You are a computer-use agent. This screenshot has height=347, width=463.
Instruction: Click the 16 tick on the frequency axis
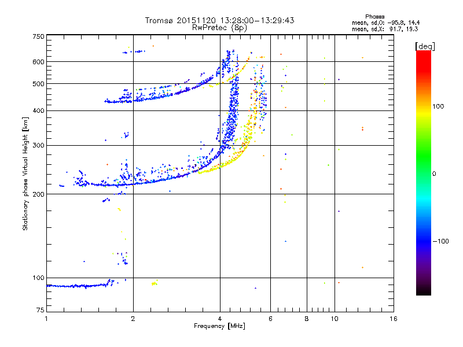tap(393, 319)
